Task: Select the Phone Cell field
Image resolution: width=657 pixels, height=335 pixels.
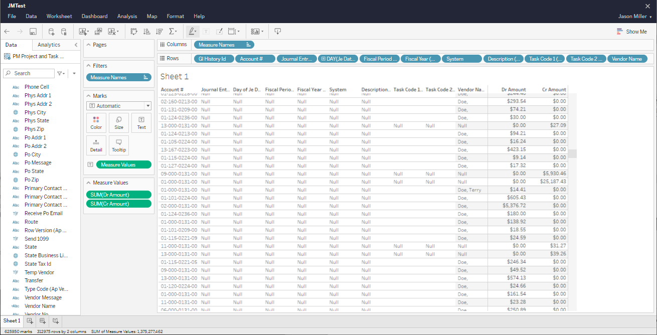Action: click(37, 87)
